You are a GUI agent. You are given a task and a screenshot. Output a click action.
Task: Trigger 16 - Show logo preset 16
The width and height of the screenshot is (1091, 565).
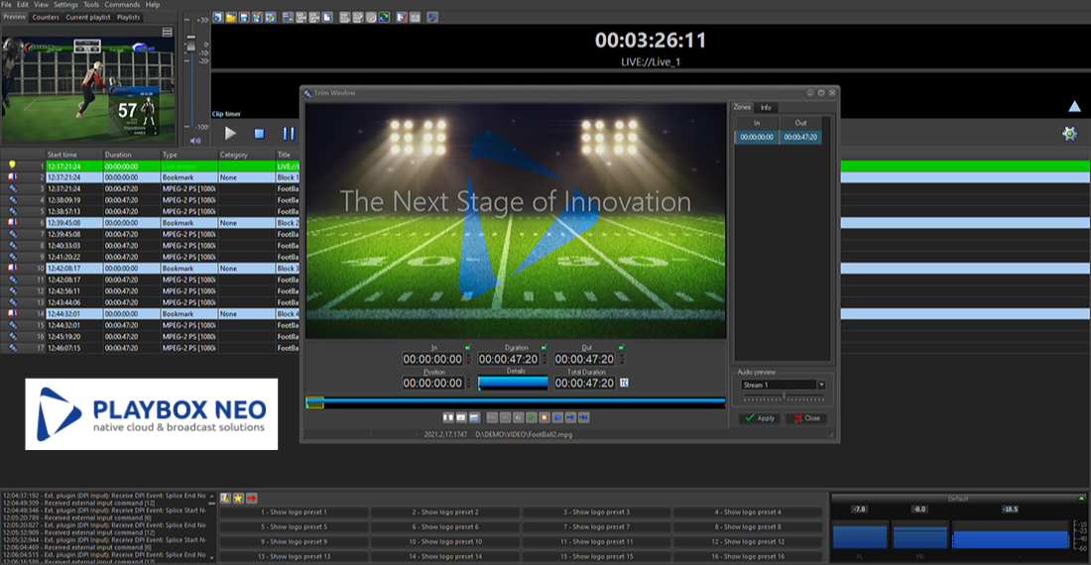click(748, 557)
